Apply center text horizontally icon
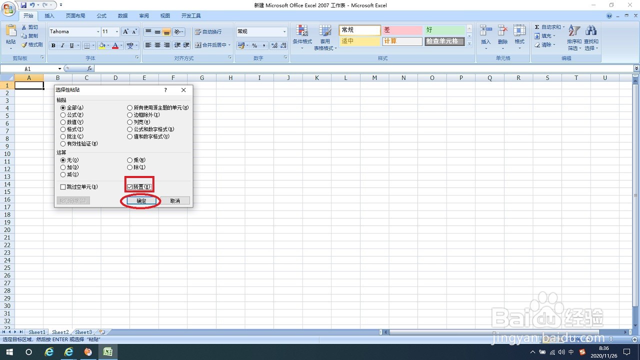 tap(157, 45)
